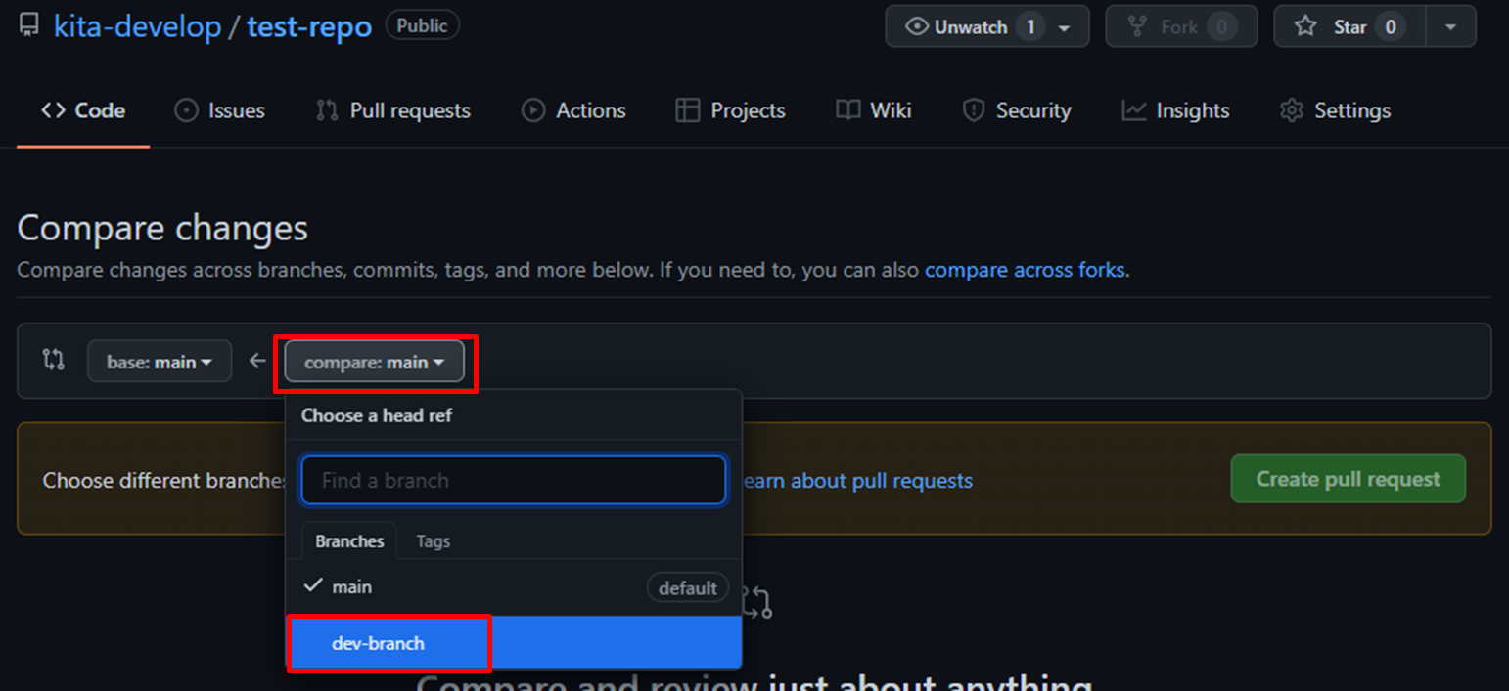Open the Code tab's code icon

click(54, 110)
